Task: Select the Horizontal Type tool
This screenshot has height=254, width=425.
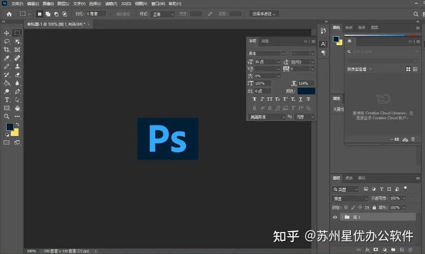Action: [x=7, y=100]
